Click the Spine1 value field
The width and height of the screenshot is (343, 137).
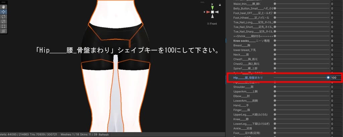click(x=336, y=68)
